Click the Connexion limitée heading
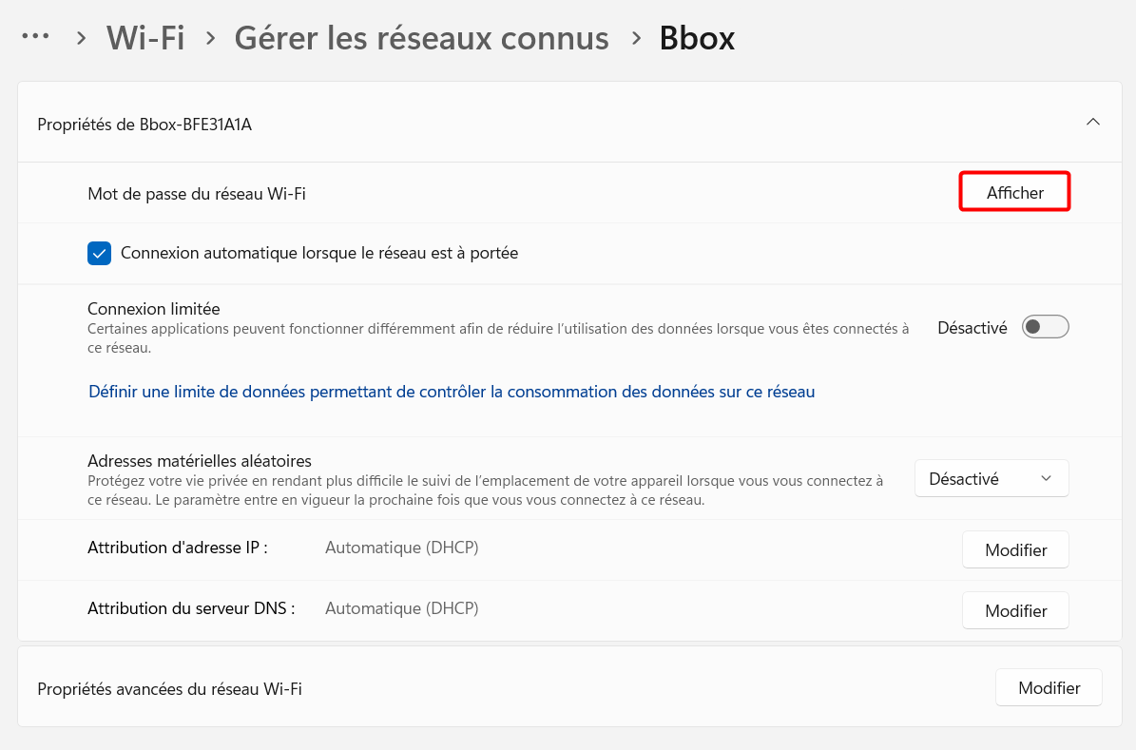This screenshot has height=750, width=1136. (154, 309)
